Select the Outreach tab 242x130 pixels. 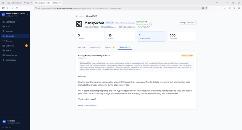click(x=125, y=47)
